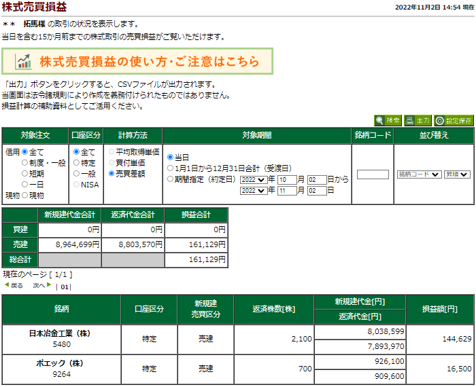Screen dimensions: 476x387
Task: Click the 出力 CSV export button
Action: click(418, 121)
